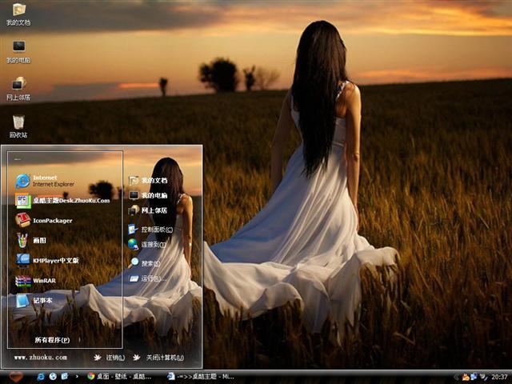Open the 桌酷主题 Desk.ZhuoKu.Com entry

[64, 200]
